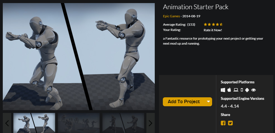Viewport: 275px width, 133px height.
Task: Go to previous thumbnail with left arrow
Action: [x=7, y=123]
